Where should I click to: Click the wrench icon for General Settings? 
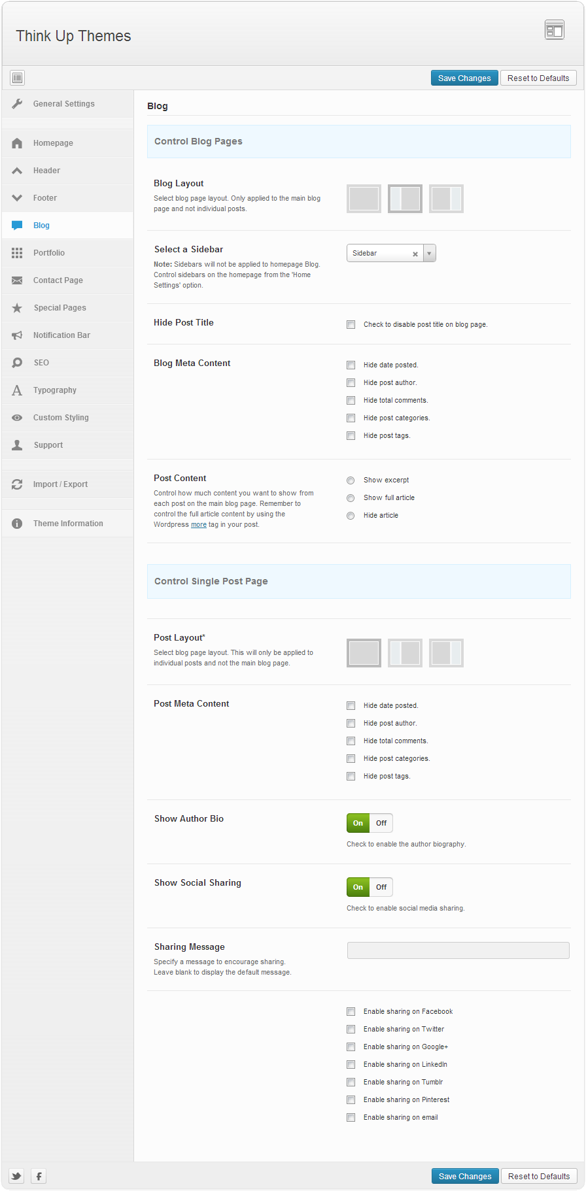18,104
